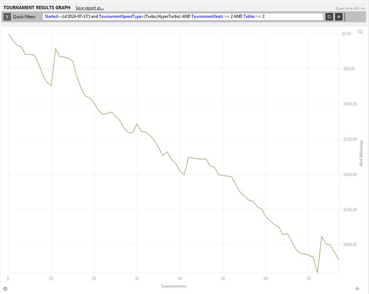
Task: Click the graph's lowest point near tournament 72
Action: (x=317, y=272)
